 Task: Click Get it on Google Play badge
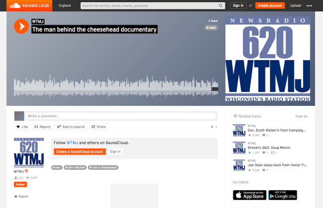click(x=283, y=195)
